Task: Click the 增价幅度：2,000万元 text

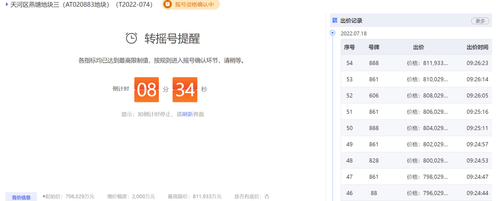Action: [x=131, y=196]
